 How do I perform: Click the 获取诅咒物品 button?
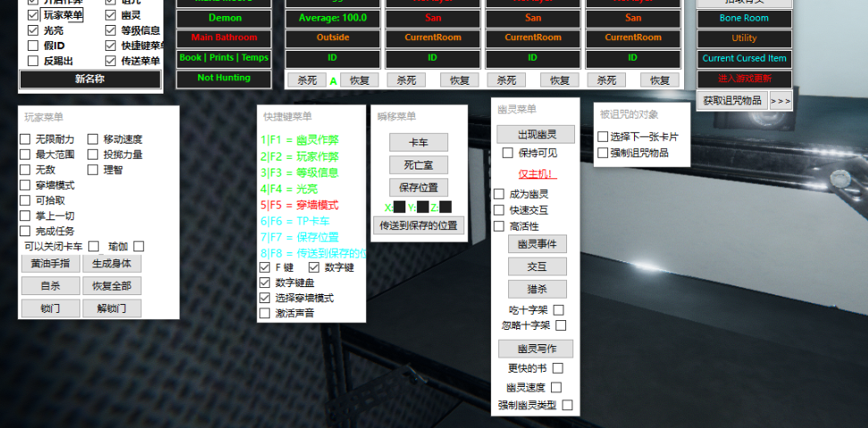point(732,101)
